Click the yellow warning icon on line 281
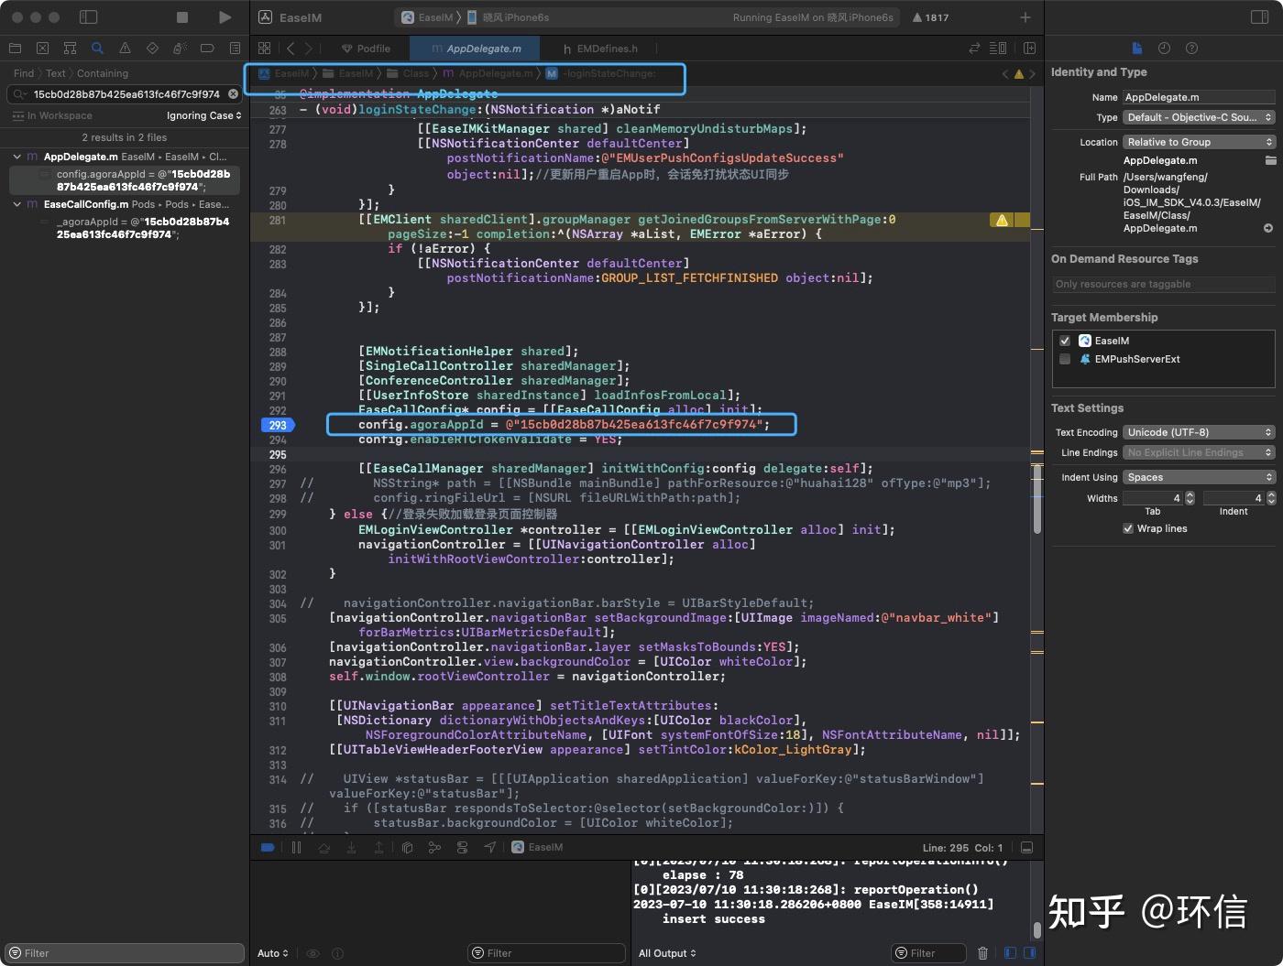 [x=1002, y=220]
